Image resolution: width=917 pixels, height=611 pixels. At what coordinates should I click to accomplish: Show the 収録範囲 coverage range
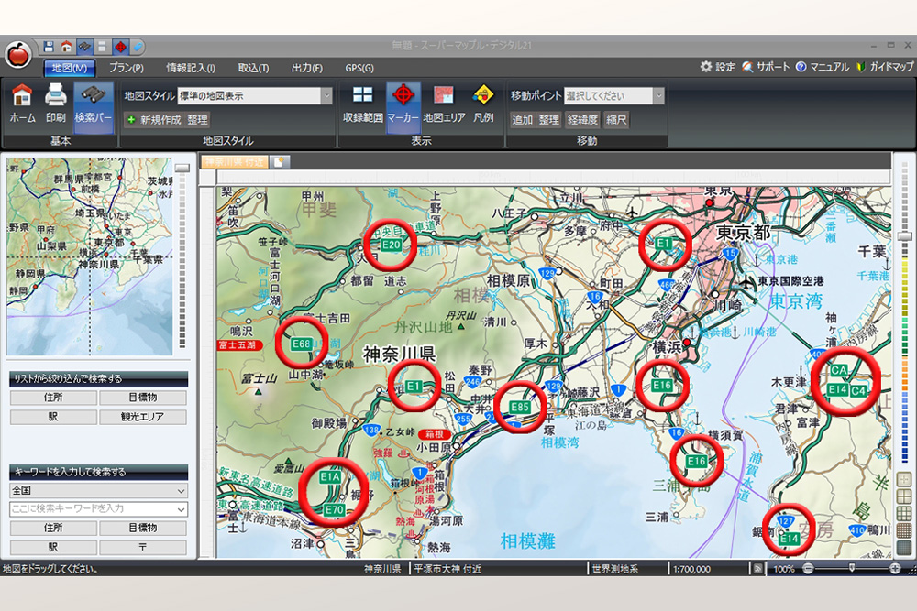tap(362, 104)
